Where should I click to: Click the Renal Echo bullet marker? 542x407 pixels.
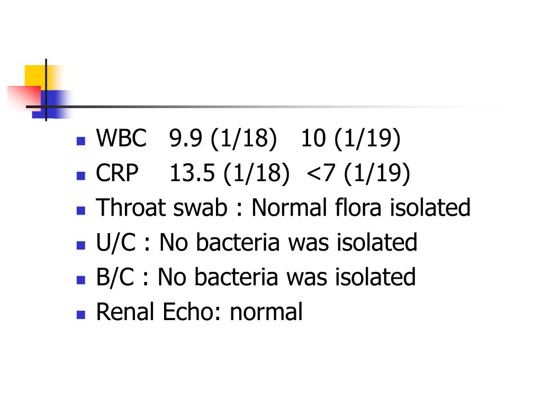coord(81,315)
